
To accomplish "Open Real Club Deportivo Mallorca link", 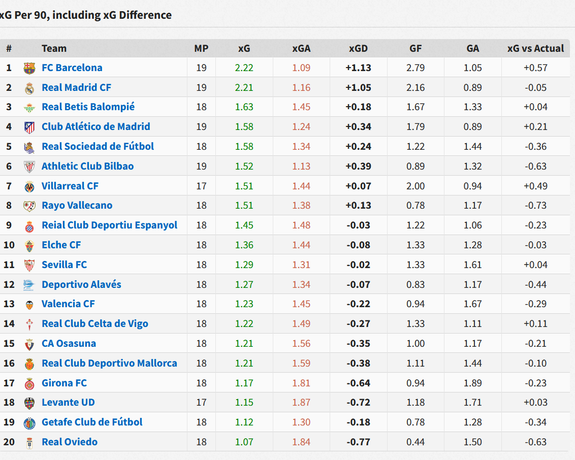I will (x=109, y=364).
